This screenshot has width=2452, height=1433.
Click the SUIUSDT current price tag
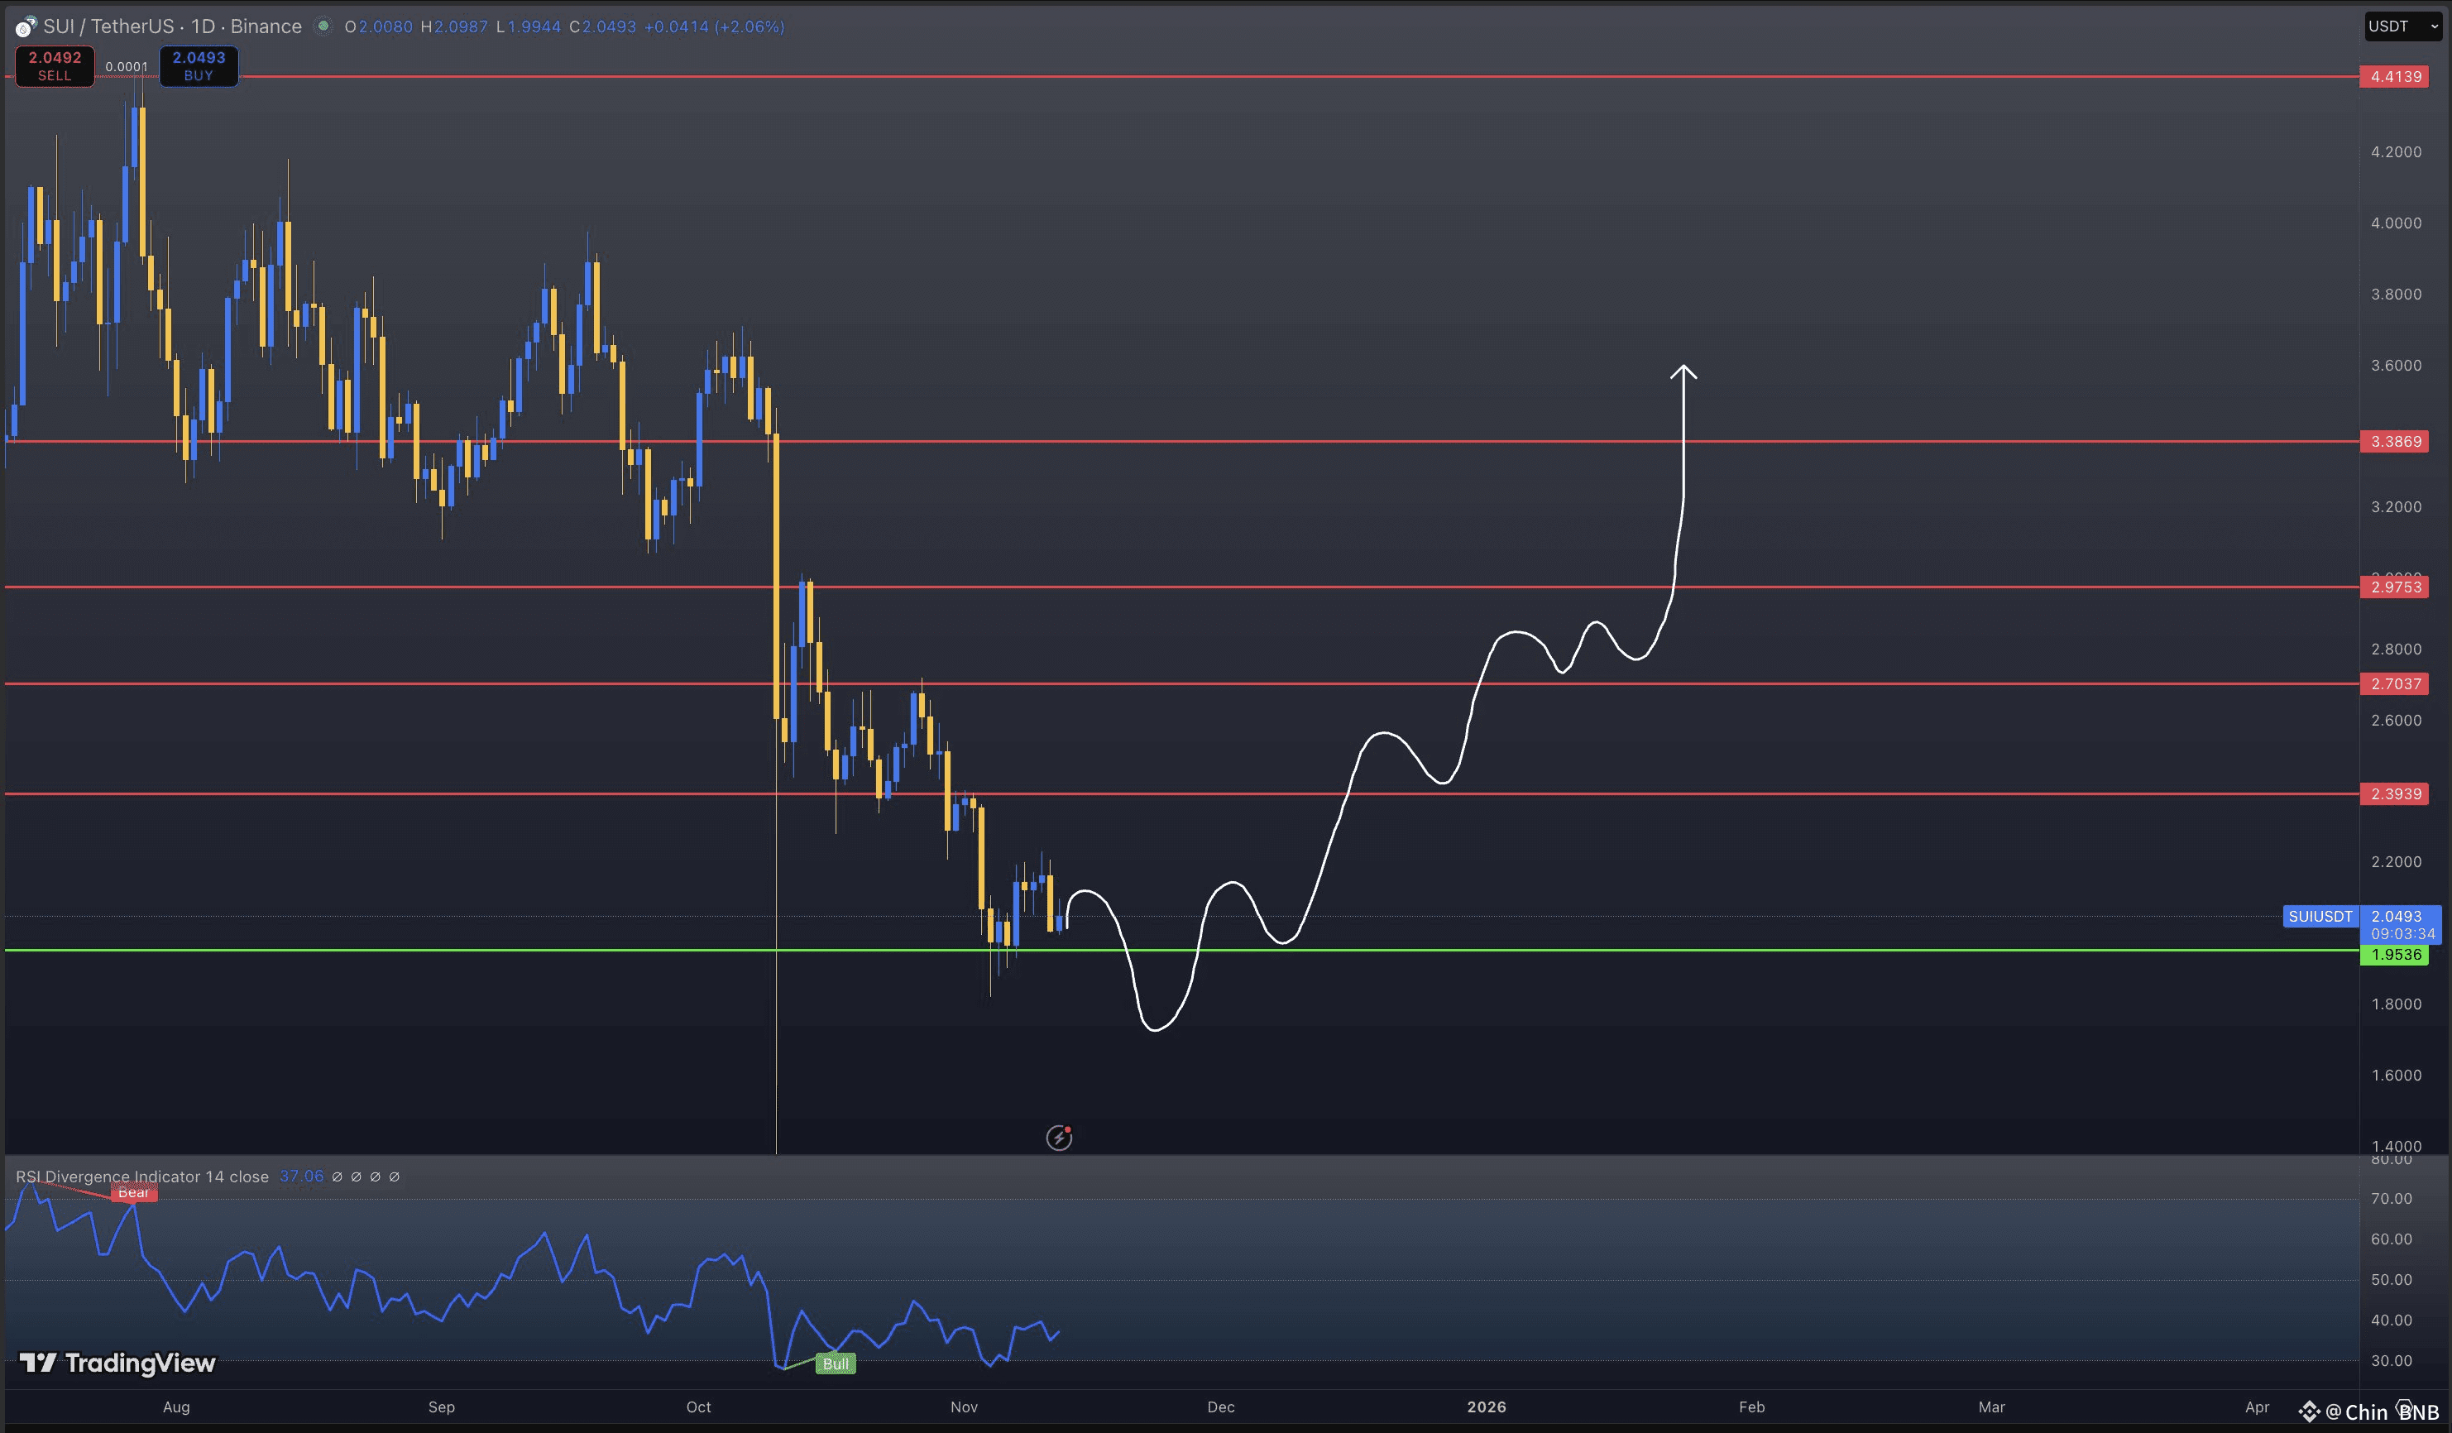point(2320,917)
